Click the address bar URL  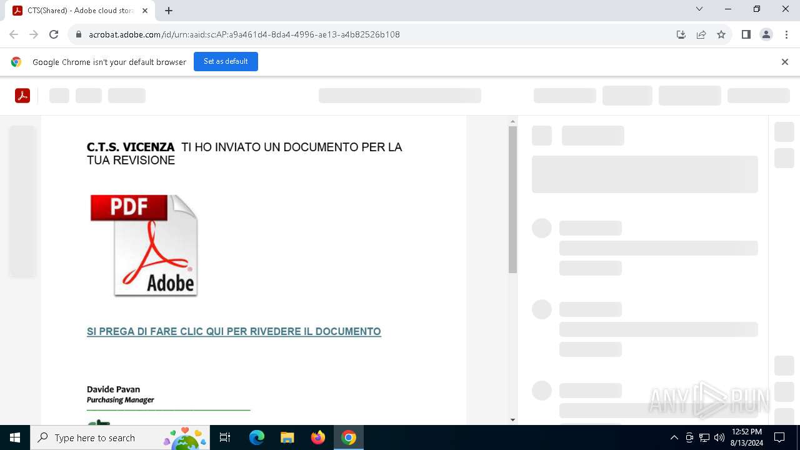tap(244, 34)
